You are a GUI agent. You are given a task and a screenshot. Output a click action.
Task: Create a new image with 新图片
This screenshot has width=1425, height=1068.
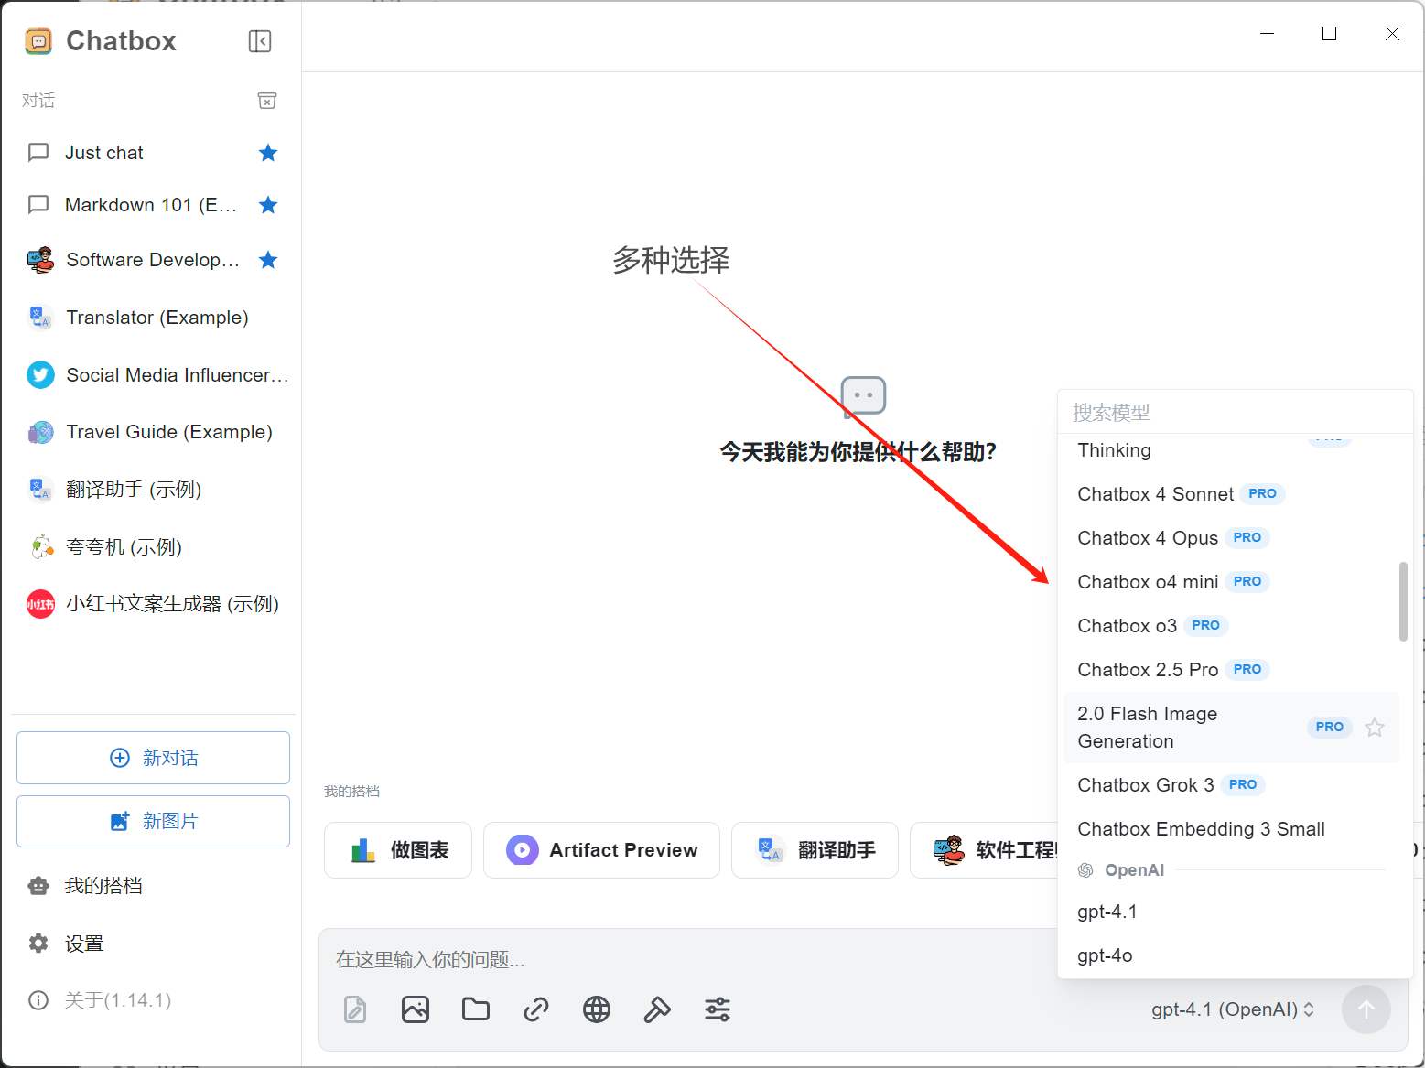point(153,821)
